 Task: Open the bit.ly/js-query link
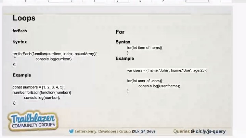[211, 132]
